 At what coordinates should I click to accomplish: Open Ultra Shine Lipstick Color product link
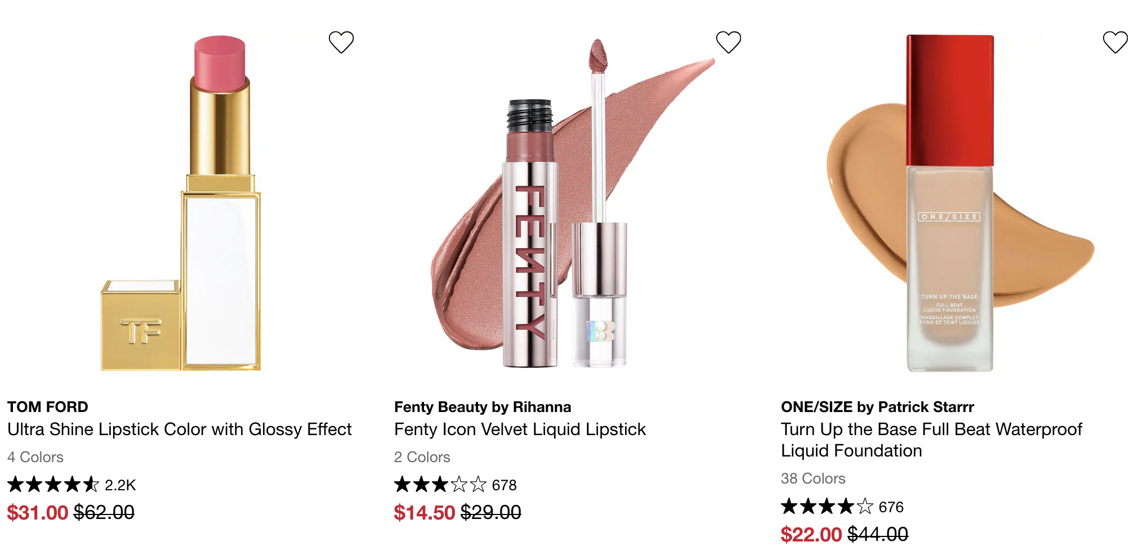coord(179,429)
